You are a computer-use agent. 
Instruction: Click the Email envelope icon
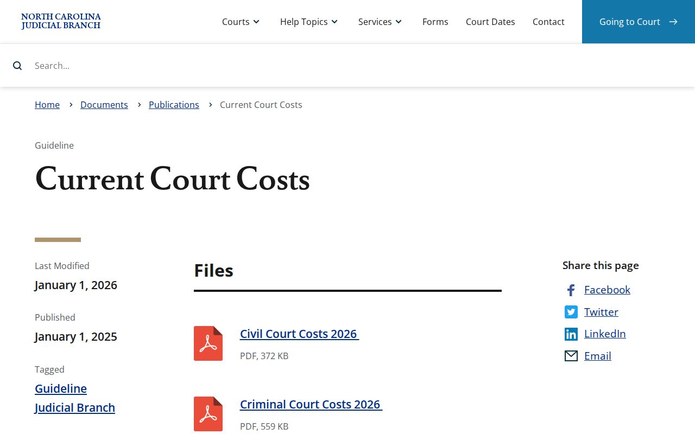click(x=571, y=356)
